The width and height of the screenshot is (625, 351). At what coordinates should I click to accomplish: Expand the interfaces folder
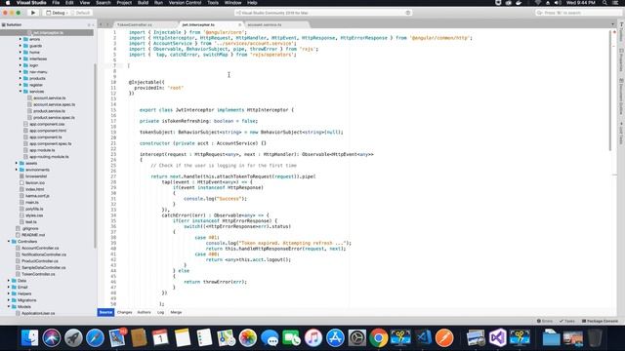[21, 58]
